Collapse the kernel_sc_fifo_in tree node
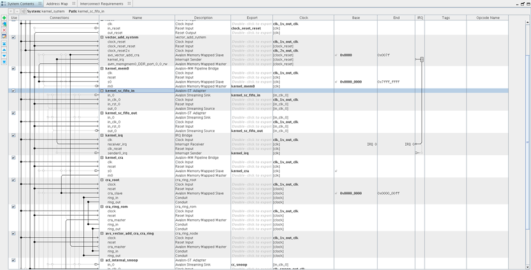Image resolution: width=531 pixels, height=270 pixels. coord(102,91)
